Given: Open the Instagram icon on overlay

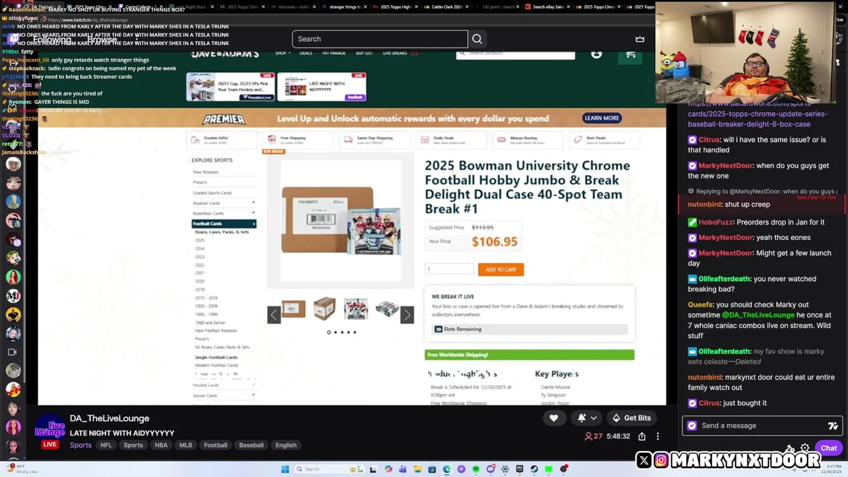Looking at the screenshot, I should 661,460.
